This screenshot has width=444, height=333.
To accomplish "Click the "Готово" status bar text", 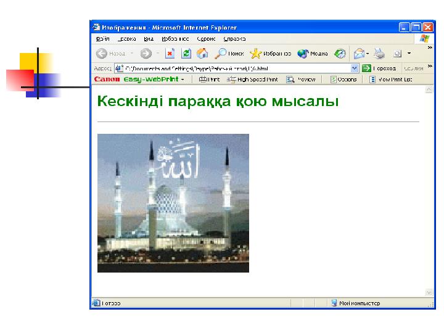I will 111,303.
